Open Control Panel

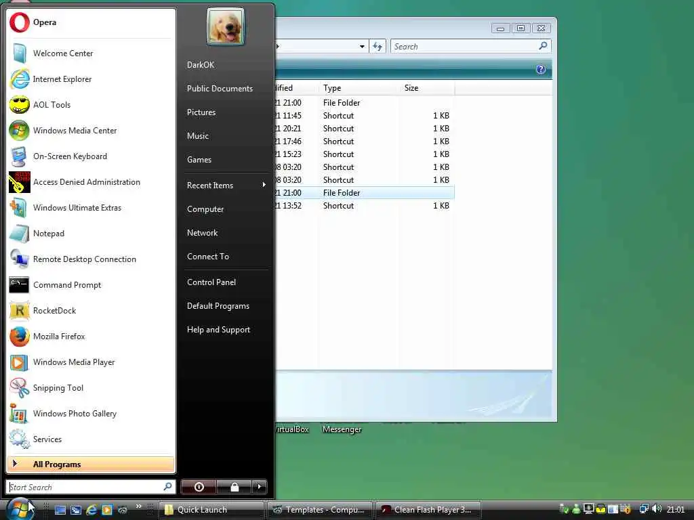pyautogui.click(x=211, y=282)
